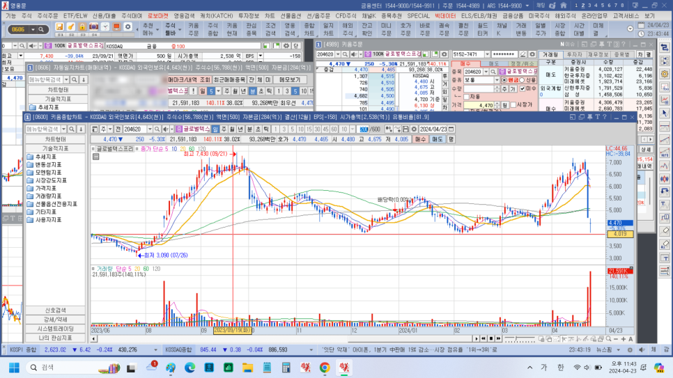
Task: Click 수량 quantity input field
Action: point(479,89)
